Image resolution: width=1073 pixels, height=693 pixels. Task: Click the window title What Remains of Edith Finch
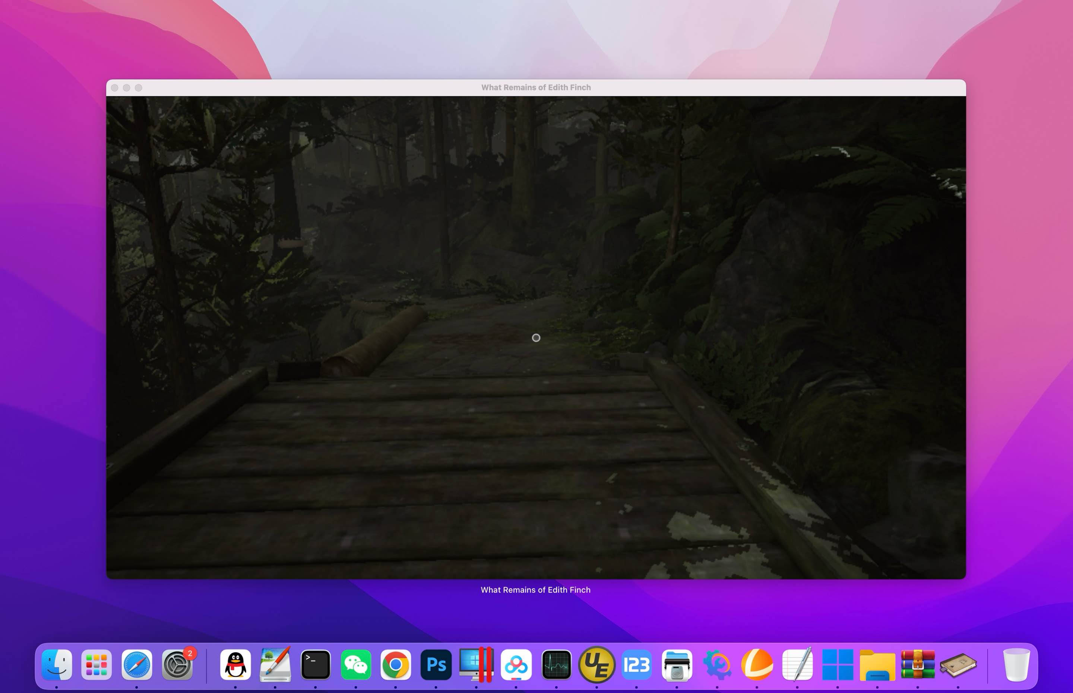pyautogui.click(x=536, y=87)
